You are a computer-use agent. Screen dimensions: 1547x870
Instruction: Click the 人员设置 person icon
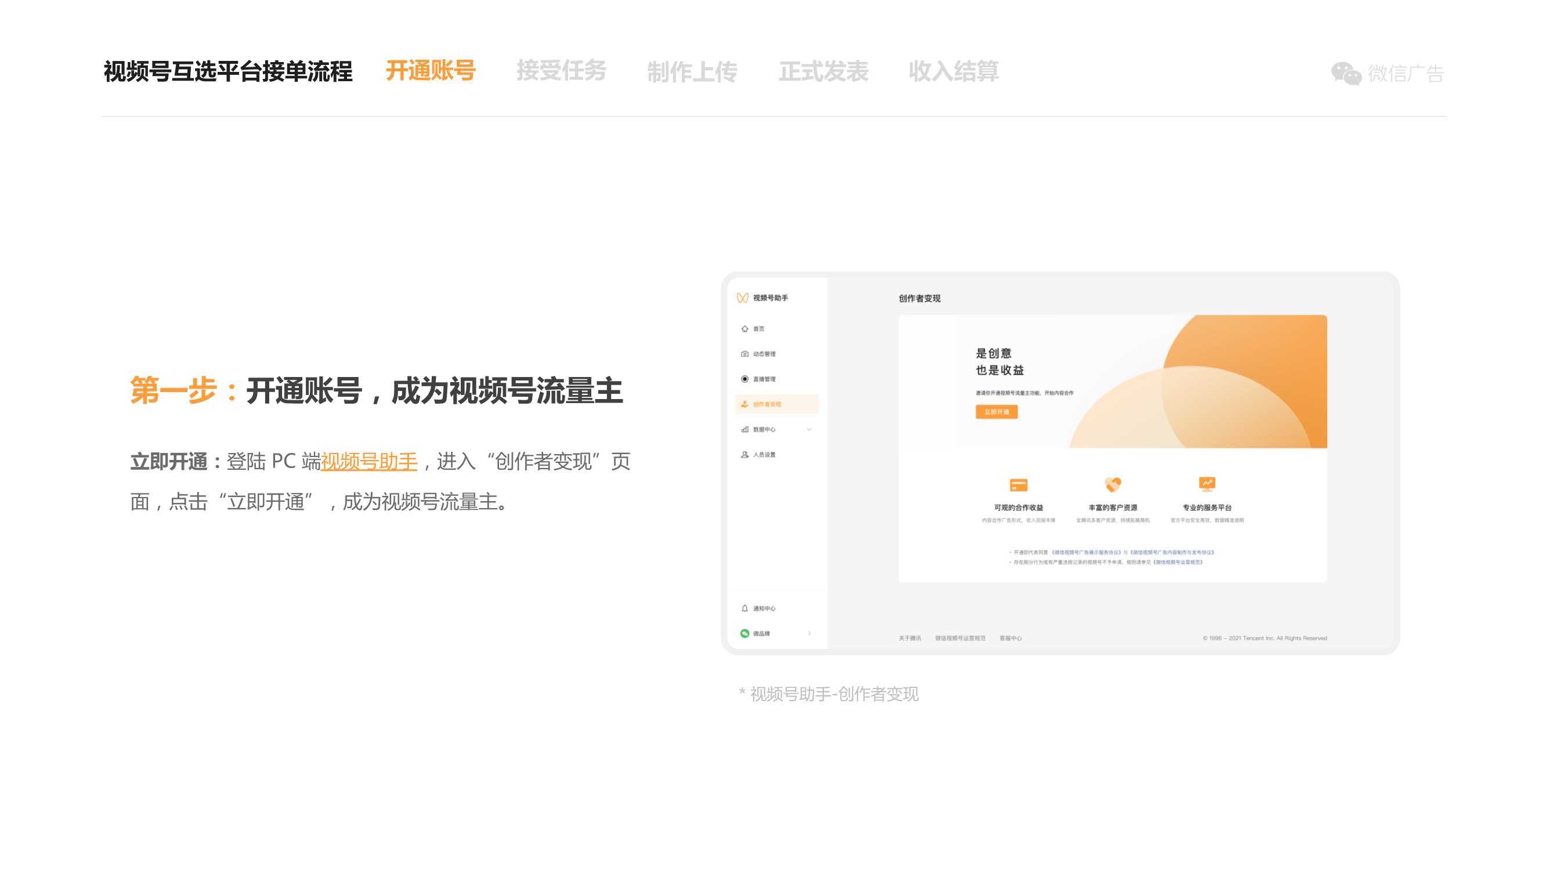[744, 455]
